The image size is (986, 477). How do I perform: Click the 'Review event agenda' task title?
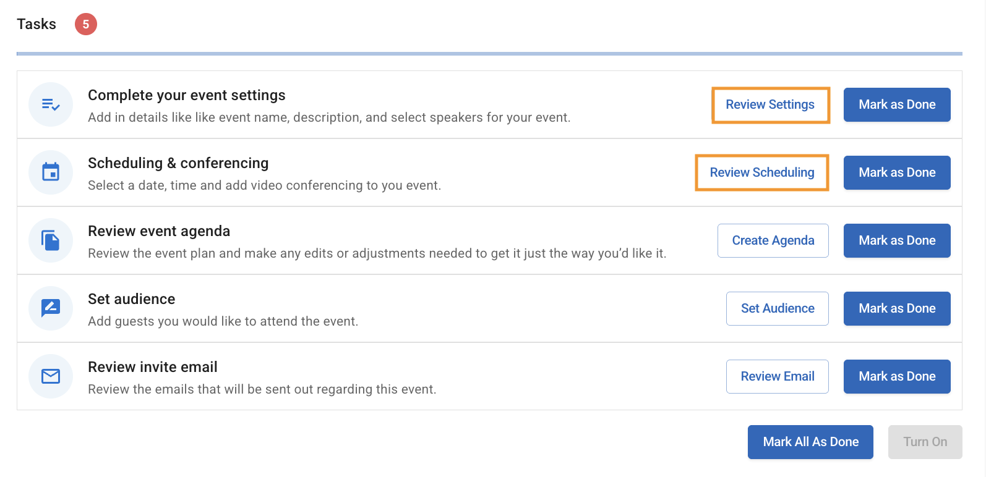click(159, 231)
